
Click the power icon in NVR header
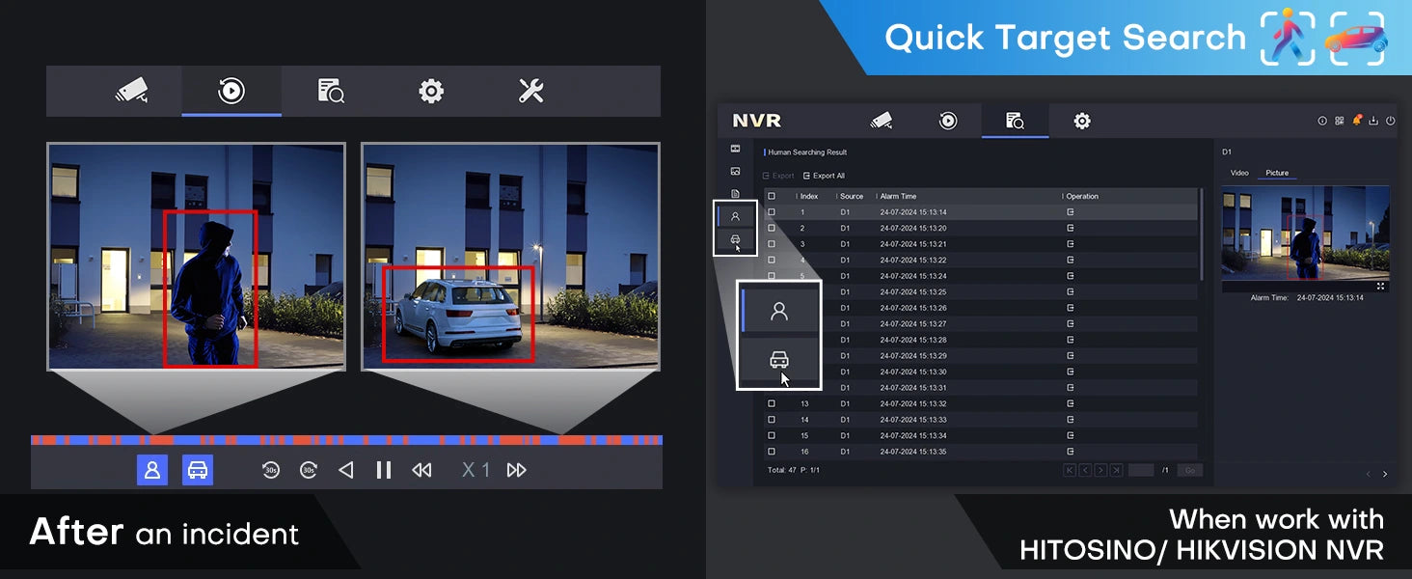pyautogui.click(x=1390, y=121)
